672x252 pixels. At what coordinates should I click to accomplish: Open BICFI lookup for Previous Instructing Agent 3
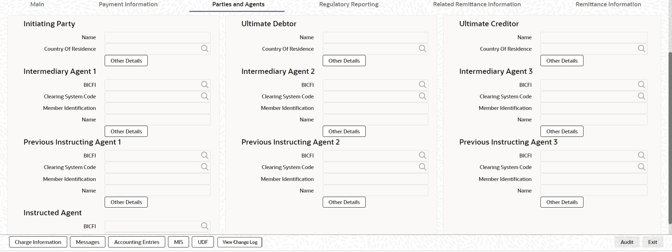641,155
